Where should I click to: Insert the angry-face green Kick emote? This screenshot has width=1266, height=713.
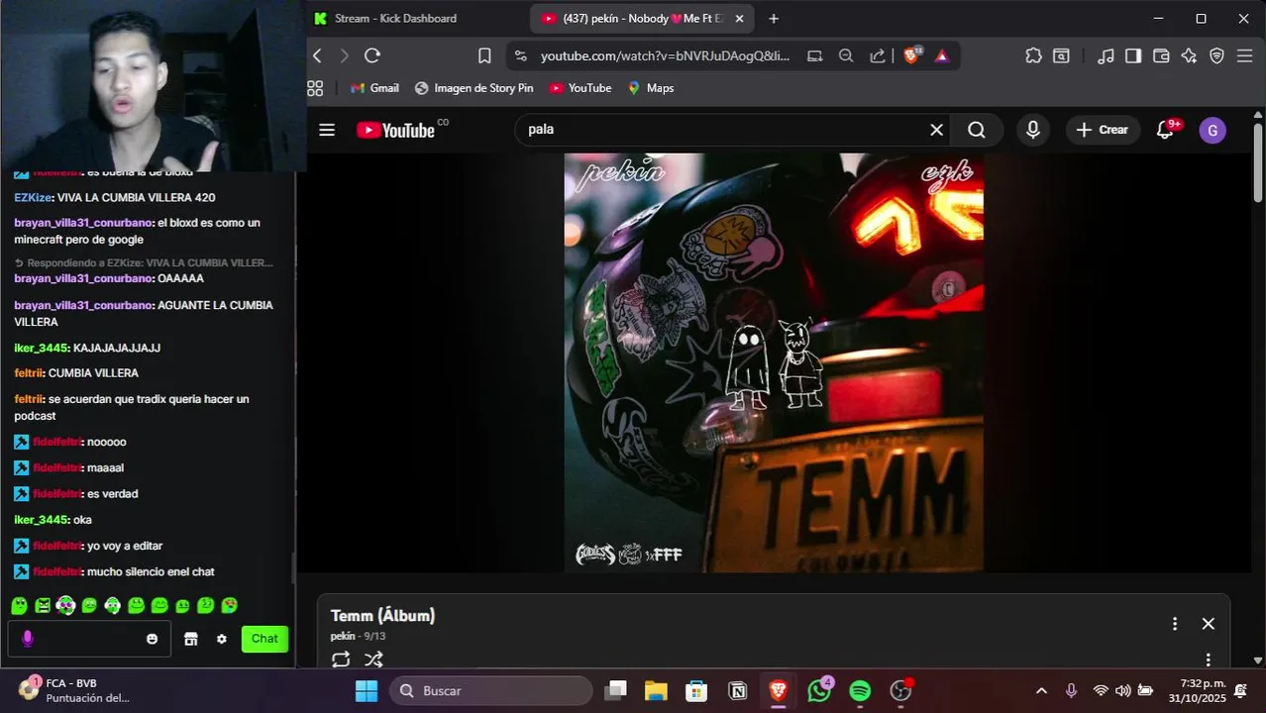point(43,605)
